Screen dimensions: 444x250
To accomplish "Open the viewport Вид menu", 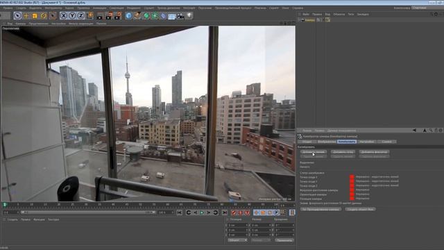I will click(10, 24).
